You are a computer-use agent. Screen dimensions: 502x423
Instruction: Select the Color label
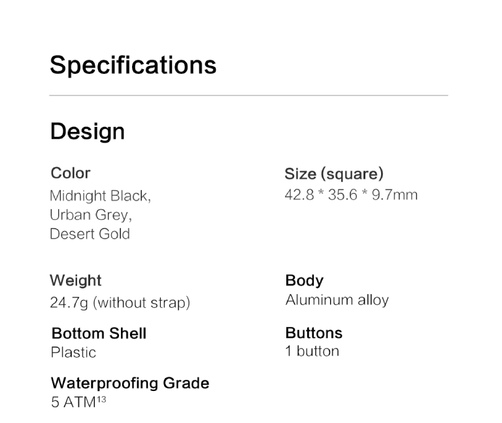pyautogui.click(x=71, y=173)
